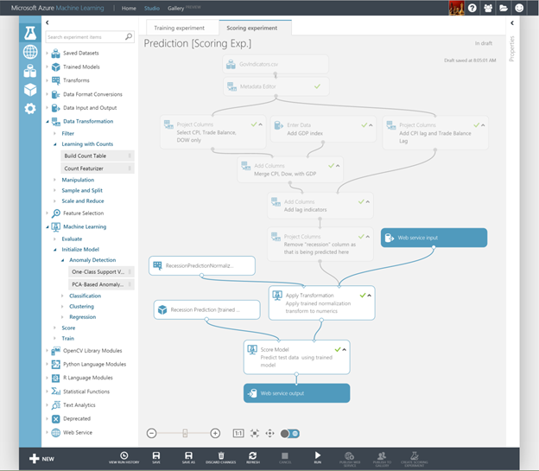Open the workspace folder icon in header

coord(504,8)
